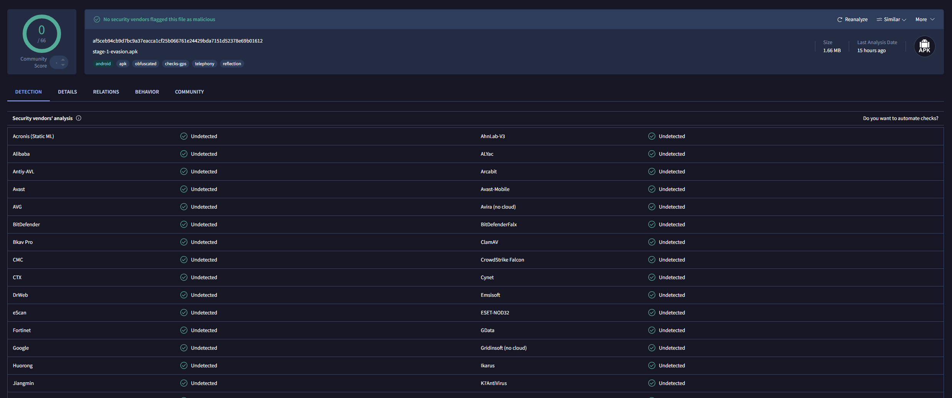
Task: Click the check icon in the Avast row
Action: click(x=184, y=189)
